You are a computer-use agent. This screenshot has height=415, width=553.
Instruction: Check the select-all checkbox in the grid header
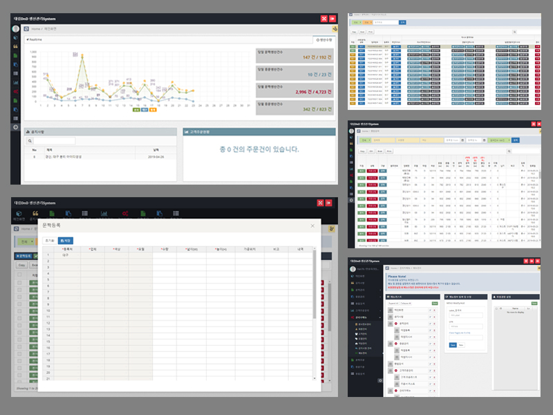[19, 274]
